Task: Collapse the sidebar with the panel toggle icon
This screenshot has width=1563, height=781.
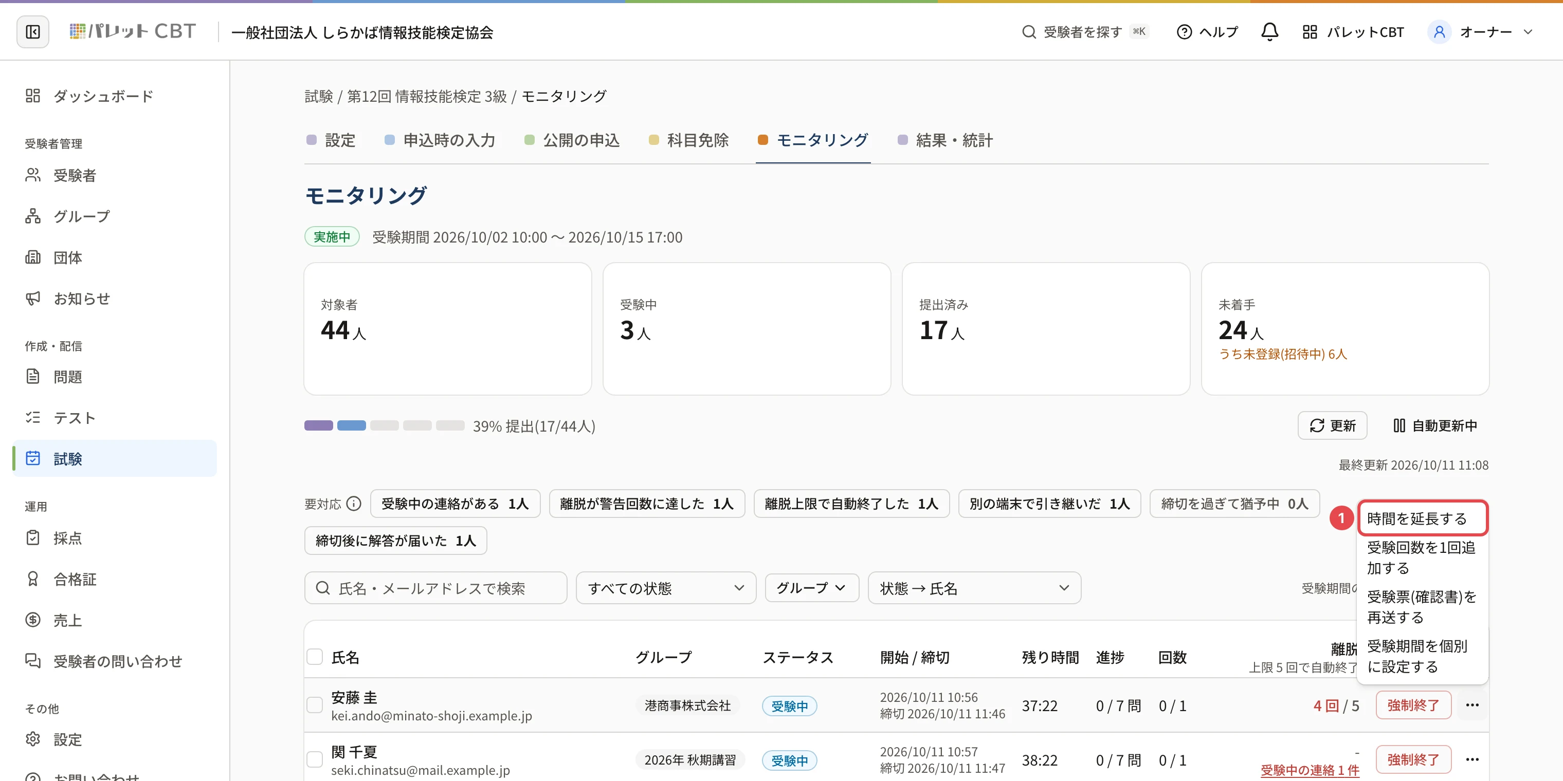Action: pyautogui.click(x=33, y=31)
